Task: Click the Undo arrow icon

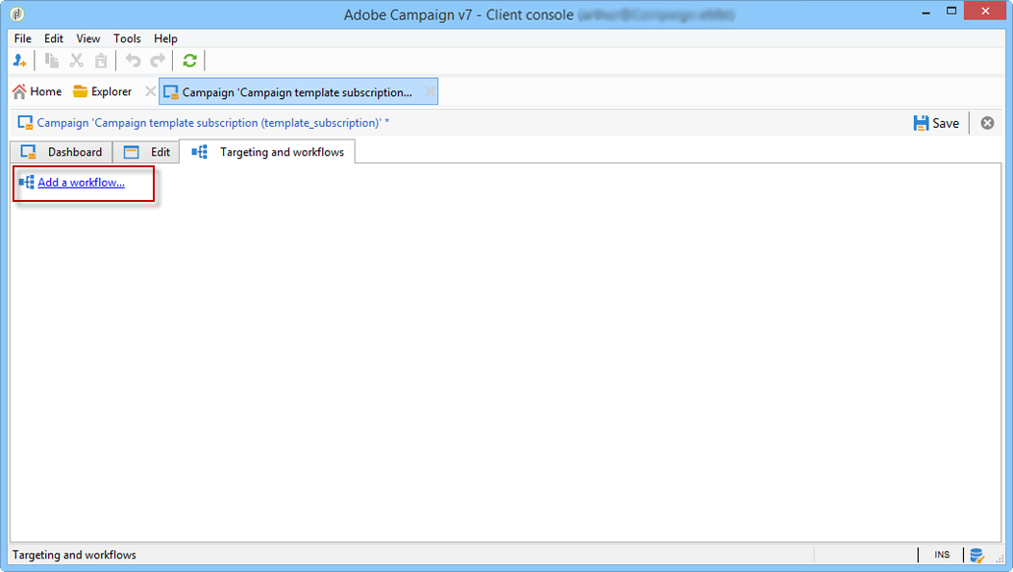Action: (x=133, y=61)
